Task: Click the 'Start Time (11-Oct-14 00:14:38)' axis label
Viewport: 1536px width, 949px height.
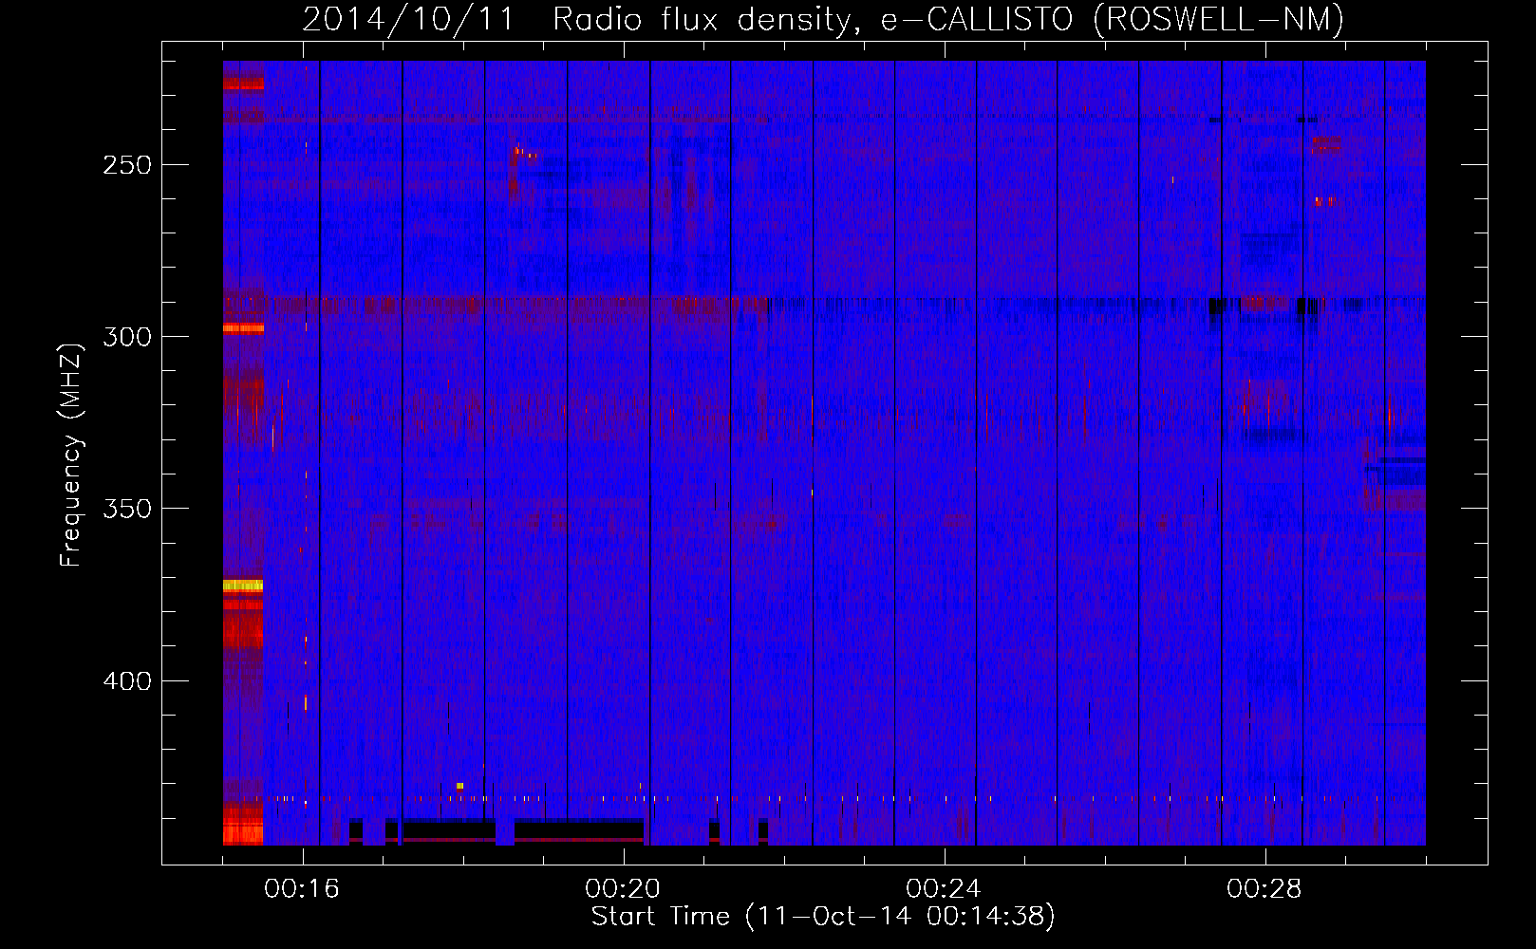Action: (823, 917)
